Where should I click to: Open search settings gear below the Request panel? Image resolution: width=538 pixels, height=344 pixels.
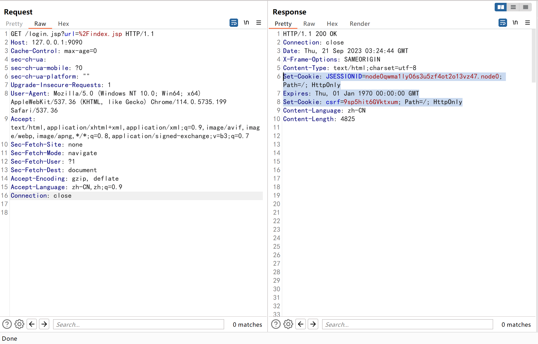click(x=19, y=324)
